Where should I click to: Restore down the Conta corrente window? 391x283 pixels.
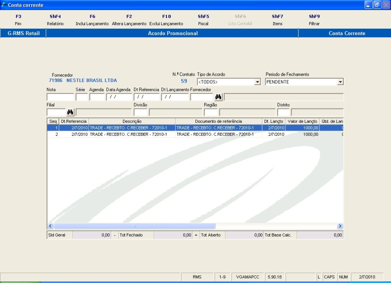[377, 5]
